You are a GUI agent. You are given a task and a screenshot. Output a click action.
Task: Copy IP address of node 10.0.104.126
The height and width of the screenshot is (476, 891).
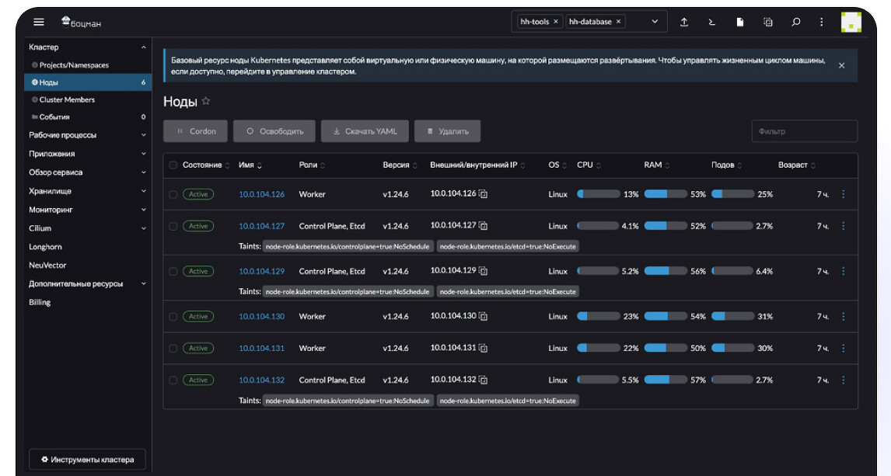click(x=483, y=194)
